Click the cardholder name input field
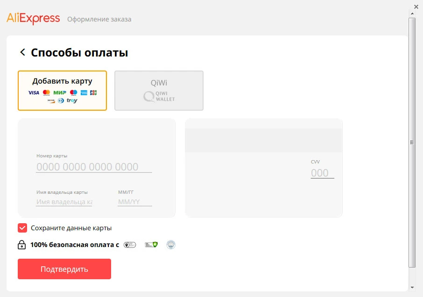The width and height of the screenshot is (423, 297). point(64,202)
